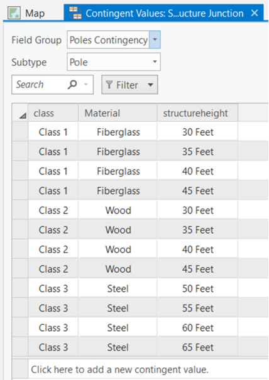Open the Filter button dropdown arrow
This screenshot has height=380, width=269.
pyautogui.click(x=151, y=85)
